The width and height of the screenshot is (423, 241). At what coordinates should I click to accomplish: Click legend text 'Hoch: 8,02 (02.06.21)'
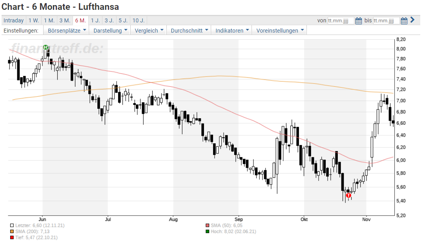pos(233,232)
